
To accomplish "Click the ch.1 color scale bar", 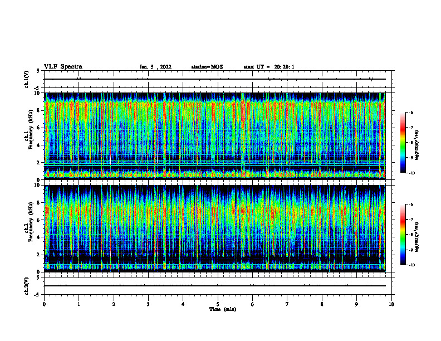I will click(x=403, y=143).
